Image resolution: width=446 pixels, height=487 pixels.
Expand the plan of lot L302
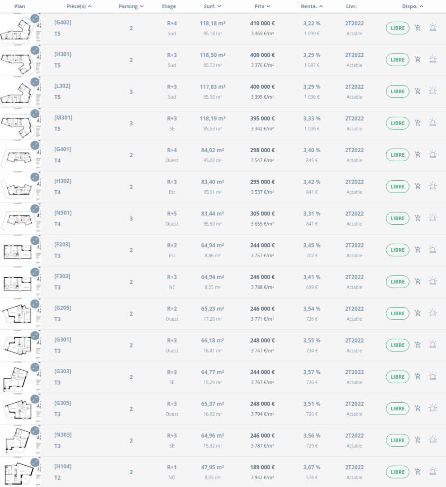click(35, 82)
